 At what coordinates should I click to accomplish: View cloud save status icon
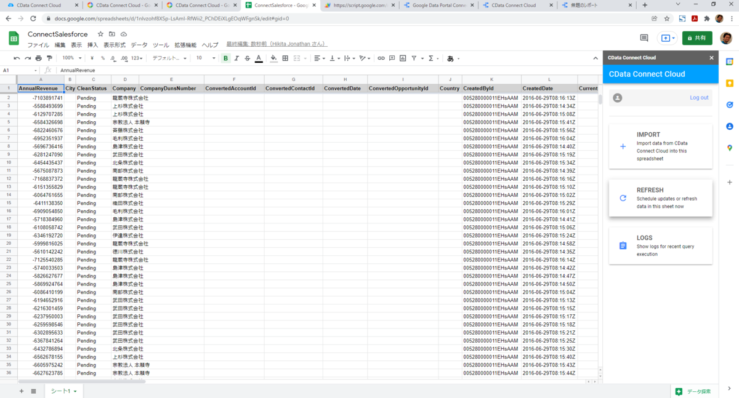(x=124, y=34)
